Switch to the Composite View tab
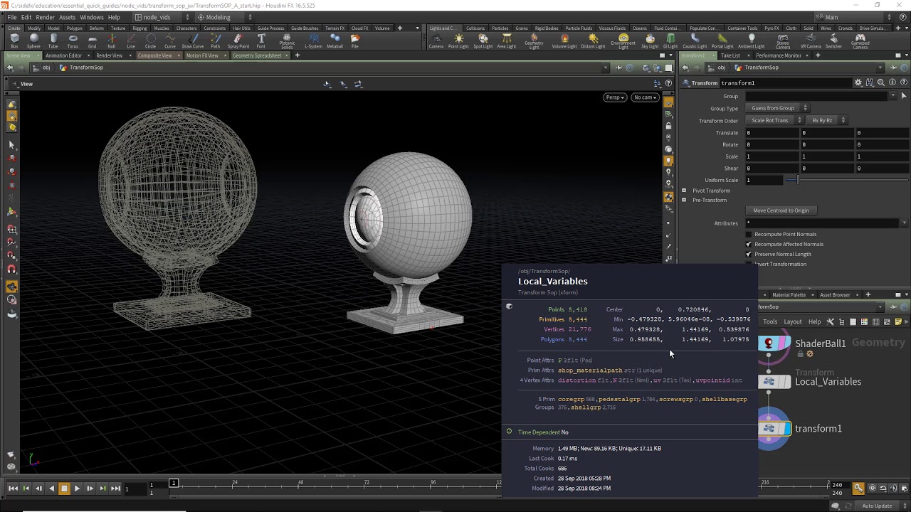Viewport: 911px width, 512px height. point(154,55)
